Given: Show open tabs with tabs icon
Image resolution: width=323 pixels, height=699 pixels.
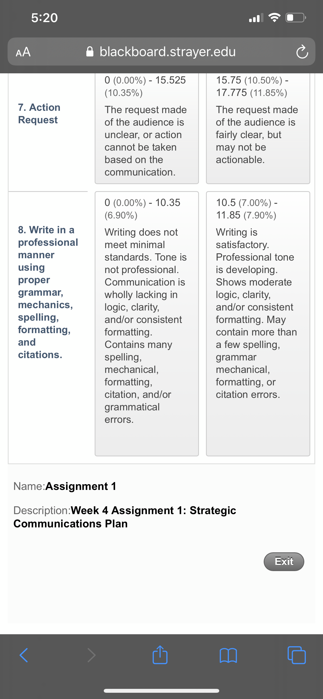Looking at the screenshot, I should tap(296, 655).
